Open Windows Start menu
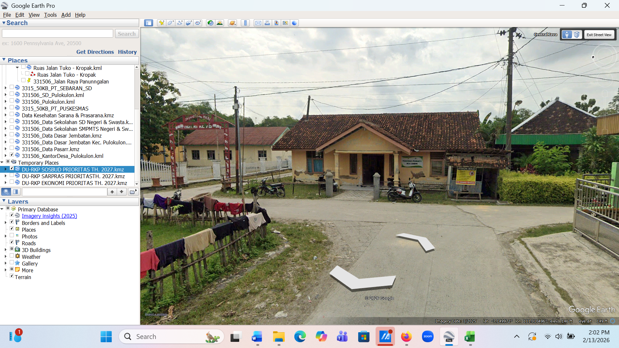The image size is (619, 348). [106, 337]
